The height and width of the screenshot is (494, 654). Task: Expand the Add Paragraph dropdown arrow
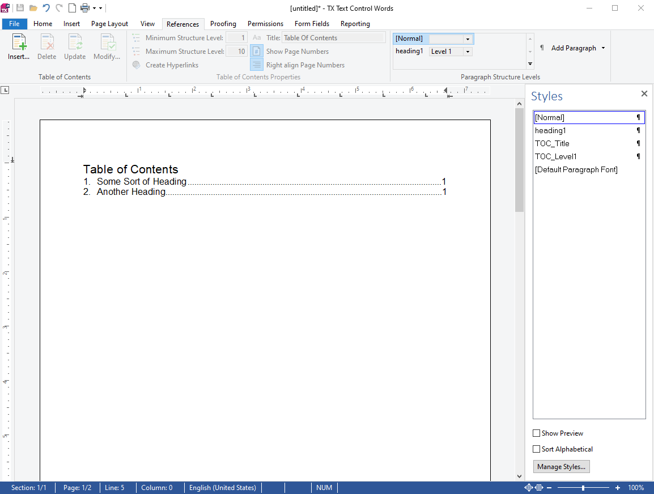click(x=603, y=48)
